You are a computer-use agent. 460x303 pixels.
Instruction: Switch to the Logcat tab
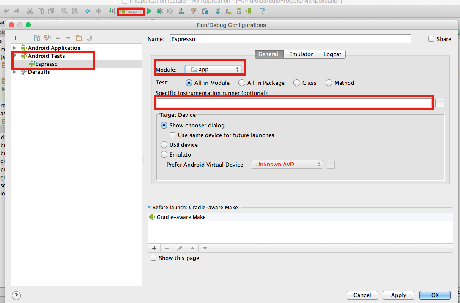[333, 54]
